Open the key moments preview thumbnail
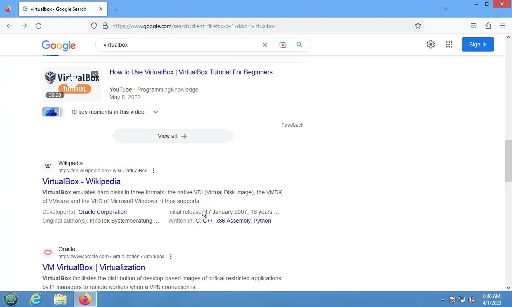The image size is (512, 307). point(52,112)
